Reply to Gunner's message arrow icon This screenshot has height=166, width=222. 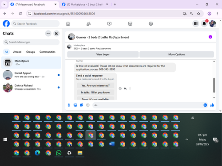point(125,89)
